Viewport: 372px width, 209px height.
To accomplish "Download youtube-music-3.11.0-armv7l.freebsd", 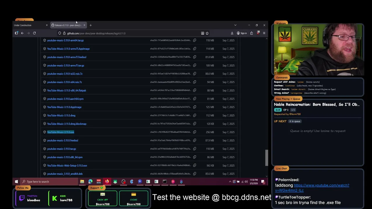I will (x=67, y=57).
